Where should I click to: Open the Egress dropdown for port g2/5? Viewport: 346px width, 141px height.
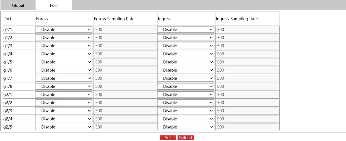click(x=64, y=127)
